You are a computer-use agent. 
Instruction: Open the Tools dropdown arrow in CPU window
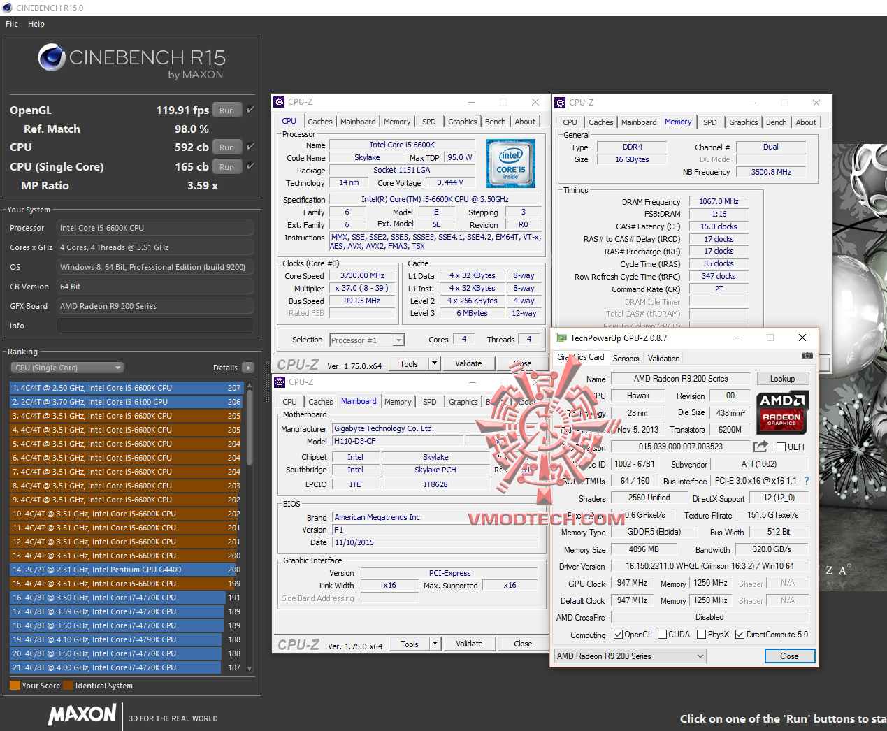coord(434,363)
